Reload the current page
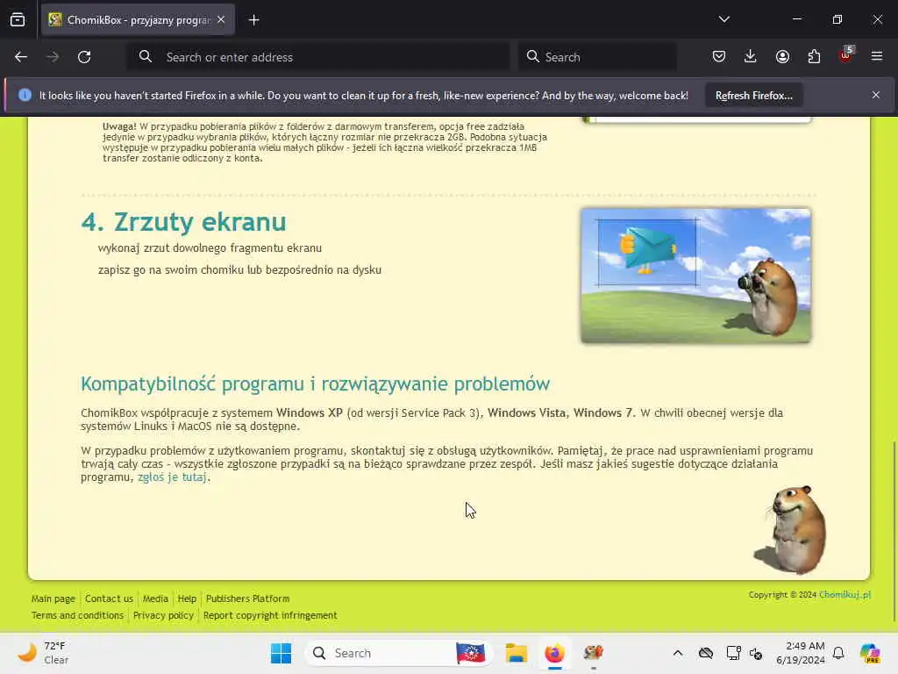This screenshot has width=898, height=674. pos(84,57)
